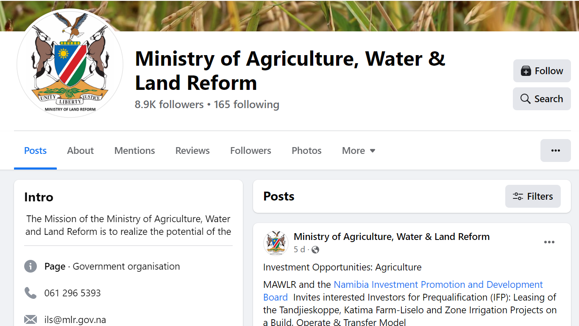Click the post author name link
The image size is (579, 326).
pyautogui.click(x=391, y=237)
